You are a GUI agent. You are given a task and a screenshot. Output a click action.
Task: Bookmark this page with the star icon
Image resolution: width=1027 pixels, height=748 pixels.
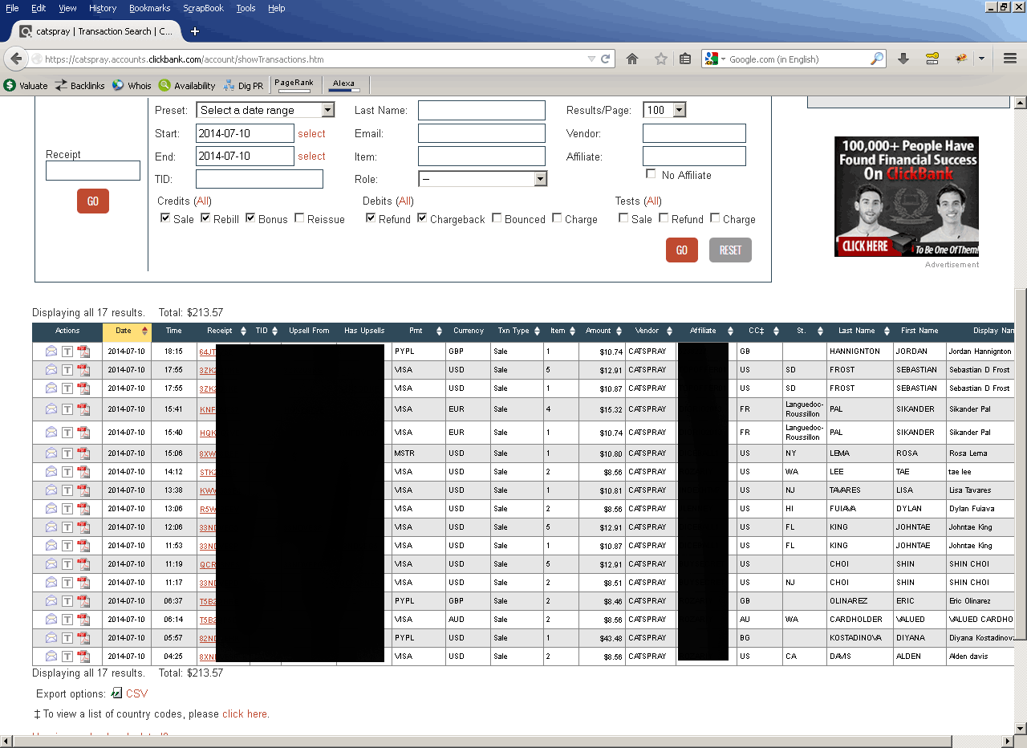coord(661,59)
